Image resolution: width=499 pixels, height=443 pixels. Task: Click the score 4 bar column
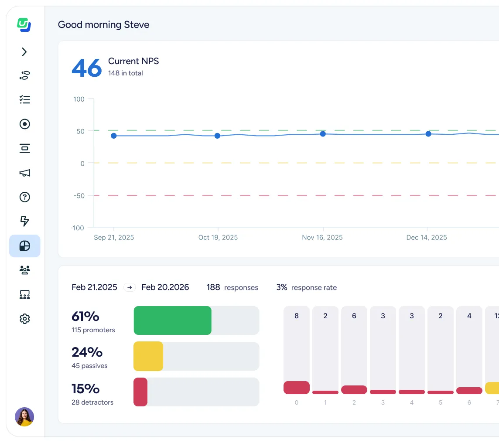(412, 350)
